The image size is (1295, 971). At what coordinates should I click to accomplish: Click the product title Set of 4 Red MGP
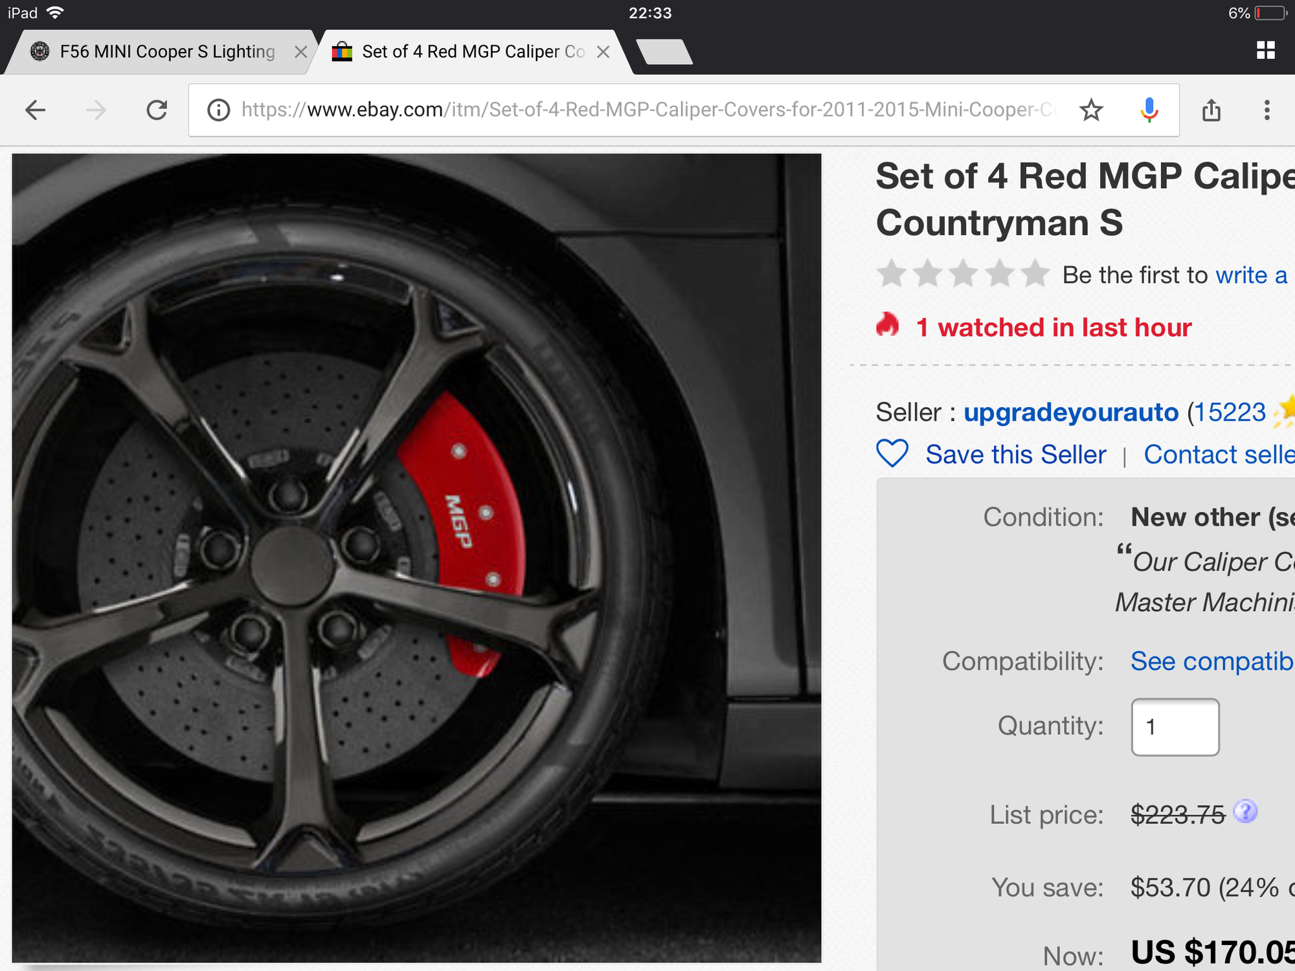(1085, 199)
